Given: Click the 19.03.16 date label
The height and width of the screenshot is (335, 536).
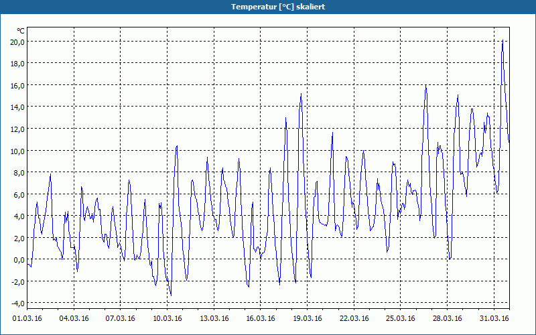Looking at the screenshot, I should (x=308, y=319).
